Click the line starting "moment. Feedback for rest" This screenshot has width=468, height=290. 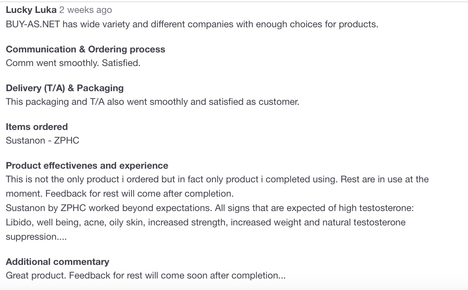pyautogui.click(x=120, y=194)
